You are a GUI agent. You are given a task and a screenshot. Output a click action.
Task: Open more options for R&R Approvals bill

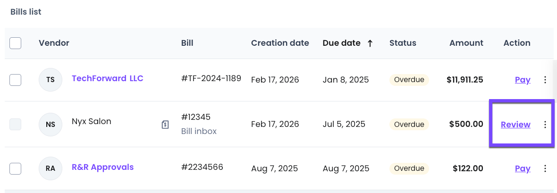coord(545,168)
